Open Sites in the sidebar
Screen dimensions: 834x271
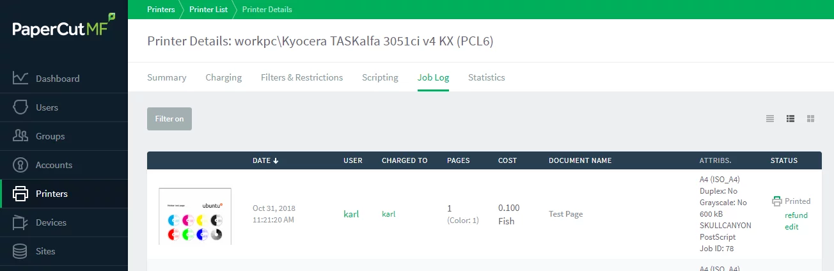point(64,251)
